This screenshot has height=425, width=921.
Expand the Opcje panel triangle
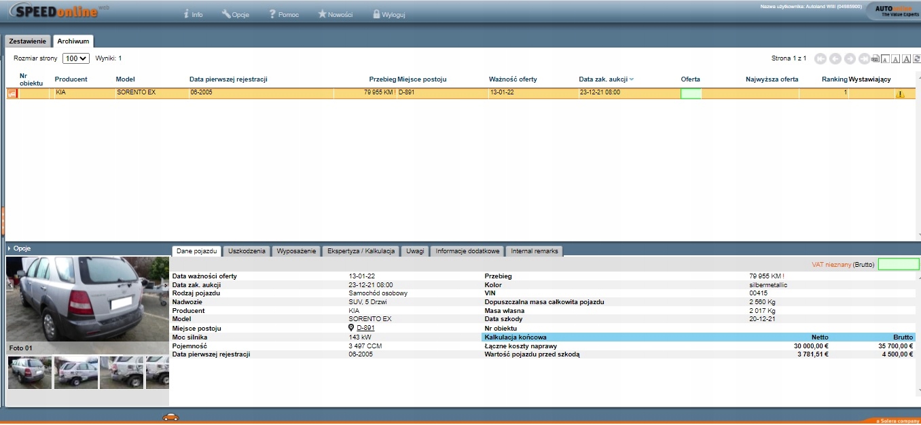pyautogui.click(x=9, y=248)
